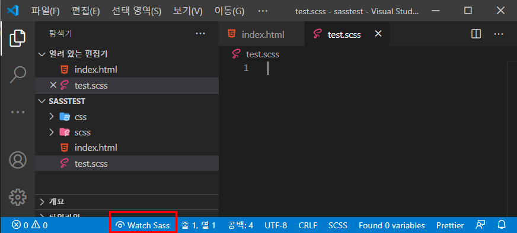Click Watch Sass in status bar
The image size is (517, 233).
143,225
